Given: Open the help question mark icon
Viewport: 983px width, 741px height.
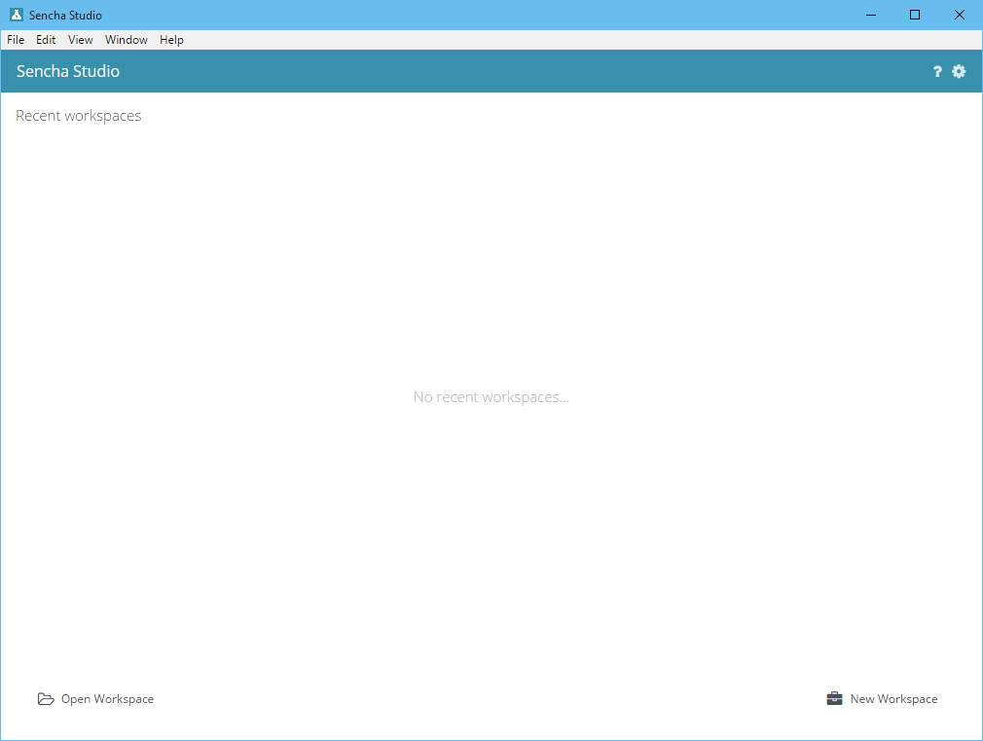Looking at the screenshot, I should point(937,71).
